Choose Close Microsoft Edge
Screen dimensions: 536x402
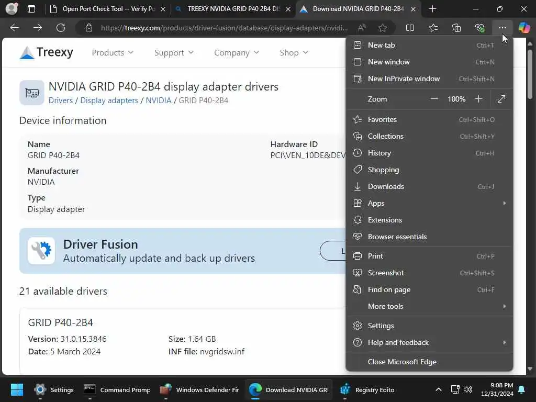pyautogui.click(x=429, y=362)
